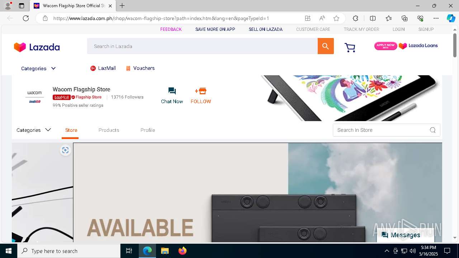Click the LazMall icon link
Viewport: 459px width, 258px height.
103,68
